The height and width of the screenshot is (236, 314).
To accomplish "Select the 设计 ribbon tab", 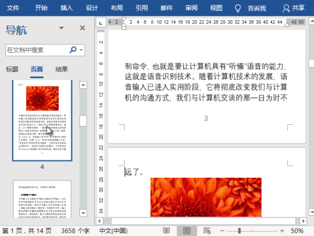I will (92, 8).
